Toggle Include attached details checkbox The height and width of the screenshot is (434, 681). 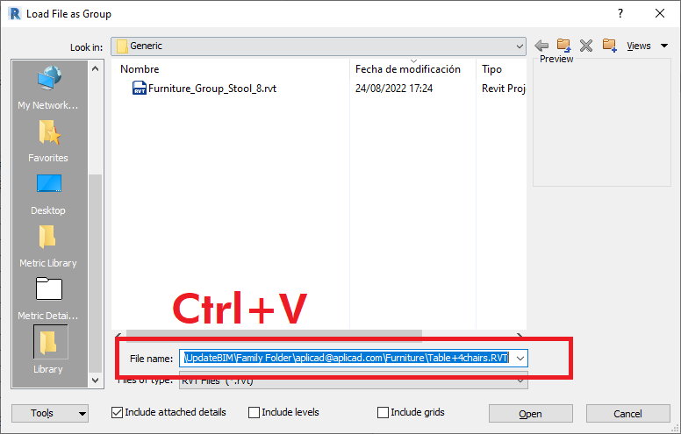[x=117, y=412]
